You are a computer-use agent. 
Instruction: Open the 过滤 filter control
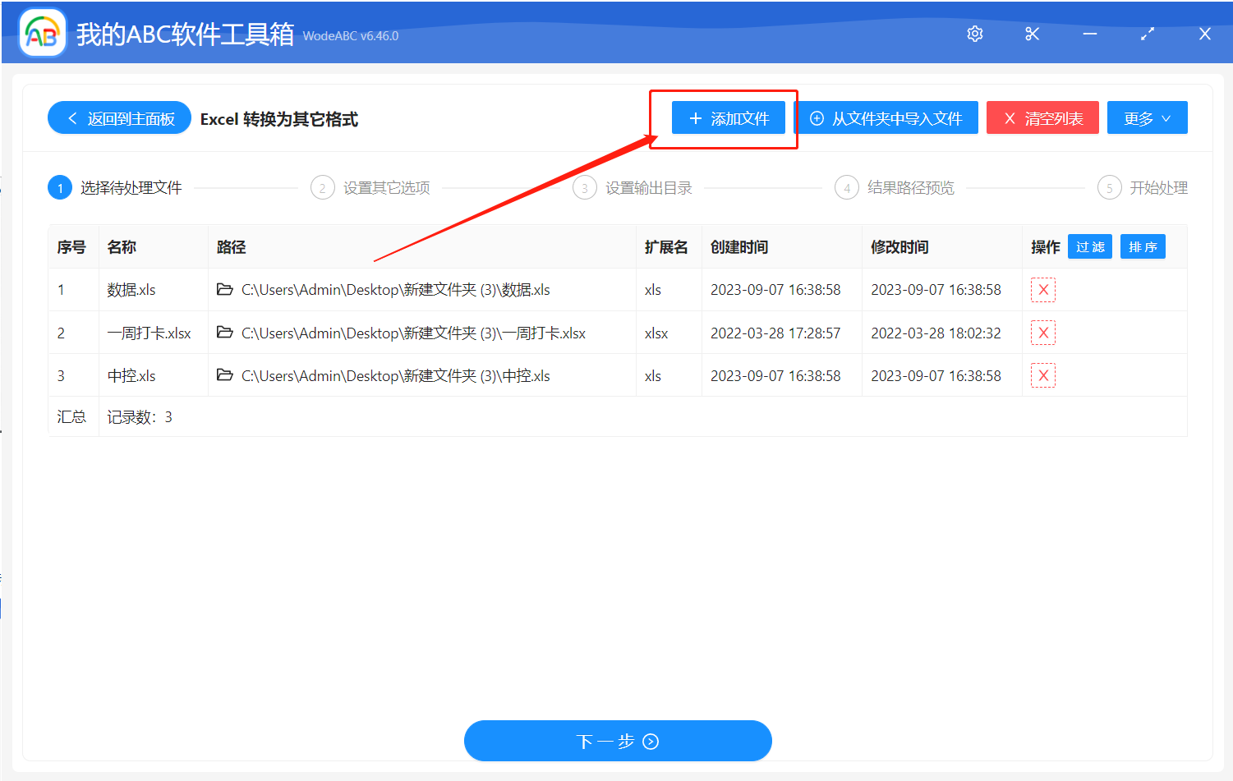1089,246
